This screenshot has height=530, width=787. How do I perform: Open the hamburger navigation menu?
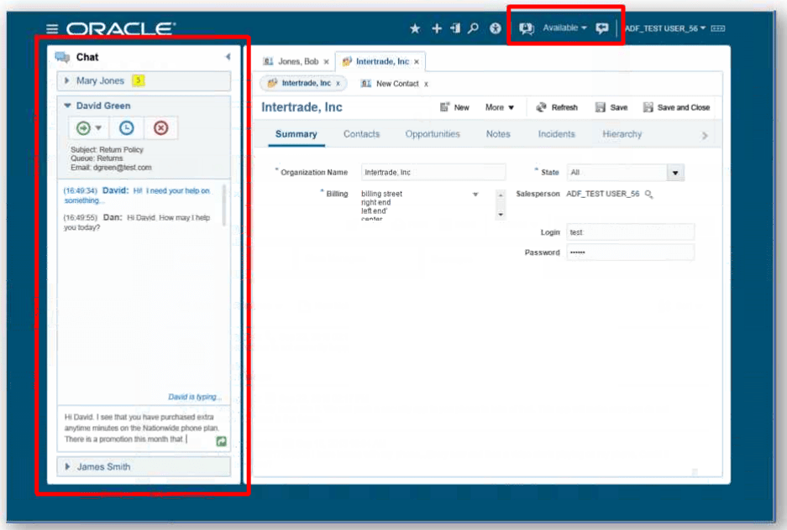tap(53, 29)
